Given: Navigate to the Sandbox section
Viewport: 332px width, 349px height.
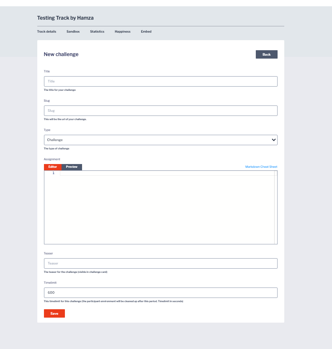Looking at the screenshot, I should [x=73, y=31].
